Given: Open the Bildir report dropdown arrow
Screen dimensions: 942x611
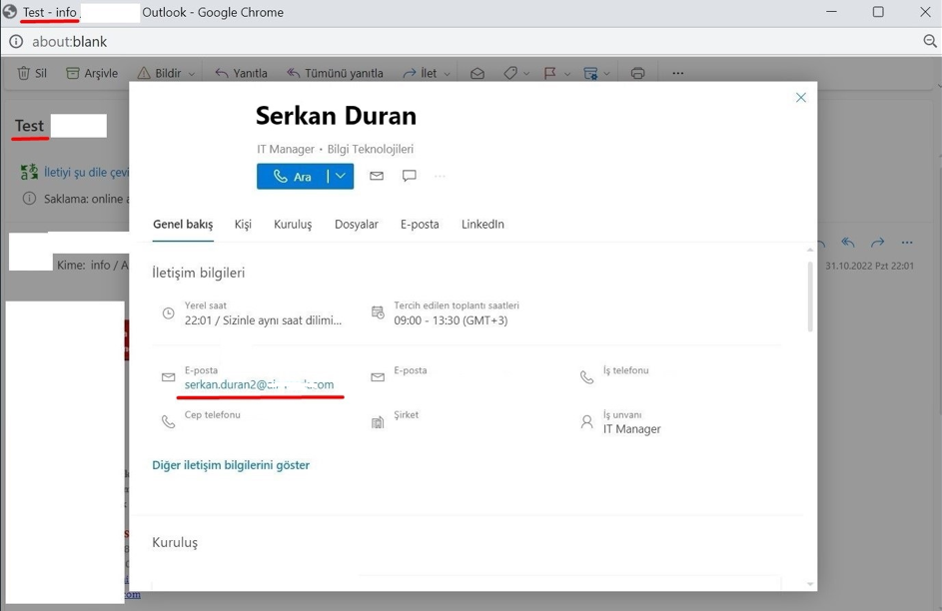Looking at the screenshot, I should coord(192,74).
